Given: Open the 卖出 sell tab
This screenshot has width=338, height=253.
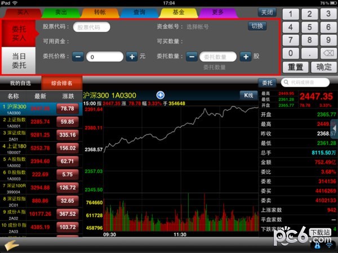Looking at the screenshot, I should pos(61,12).
